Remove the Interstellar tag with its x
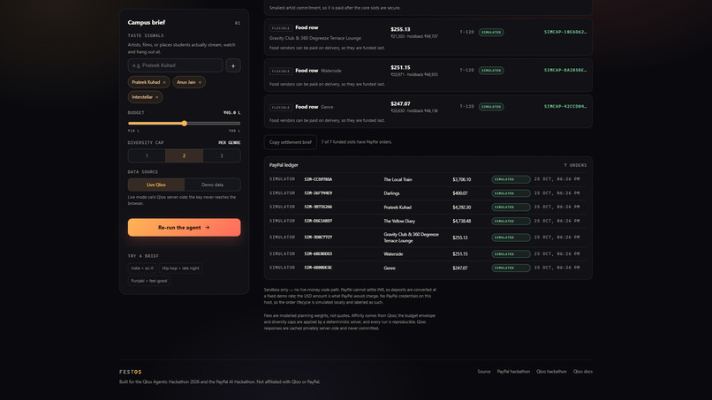This screenshot has width=712, height=400. (x=157, y=97)
